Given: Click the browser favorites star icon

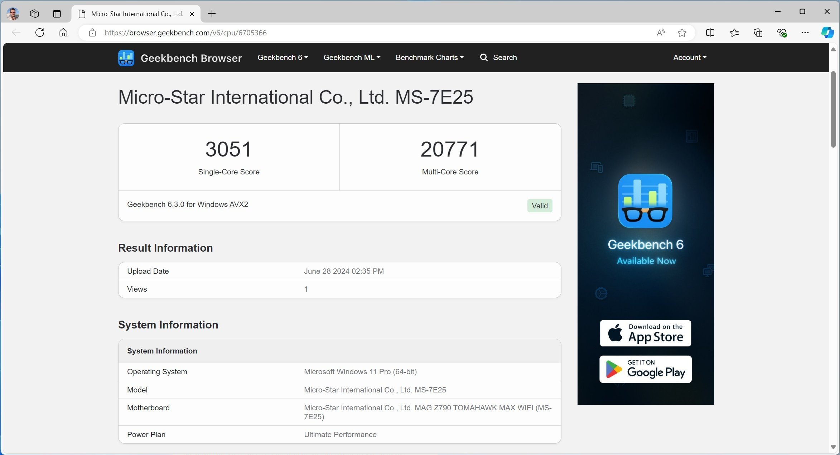Looking at the screenshot, I should click(682, 32).
